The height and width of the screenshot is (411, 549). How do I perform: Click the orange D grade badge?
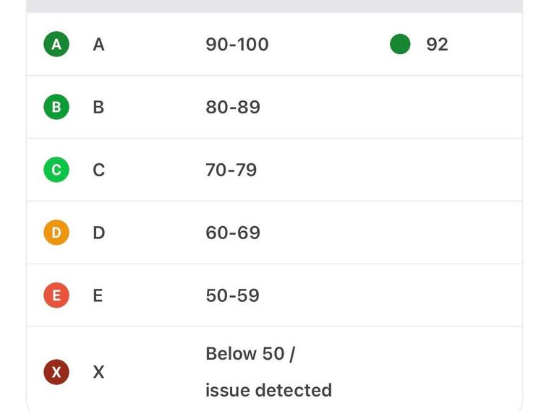56,233
